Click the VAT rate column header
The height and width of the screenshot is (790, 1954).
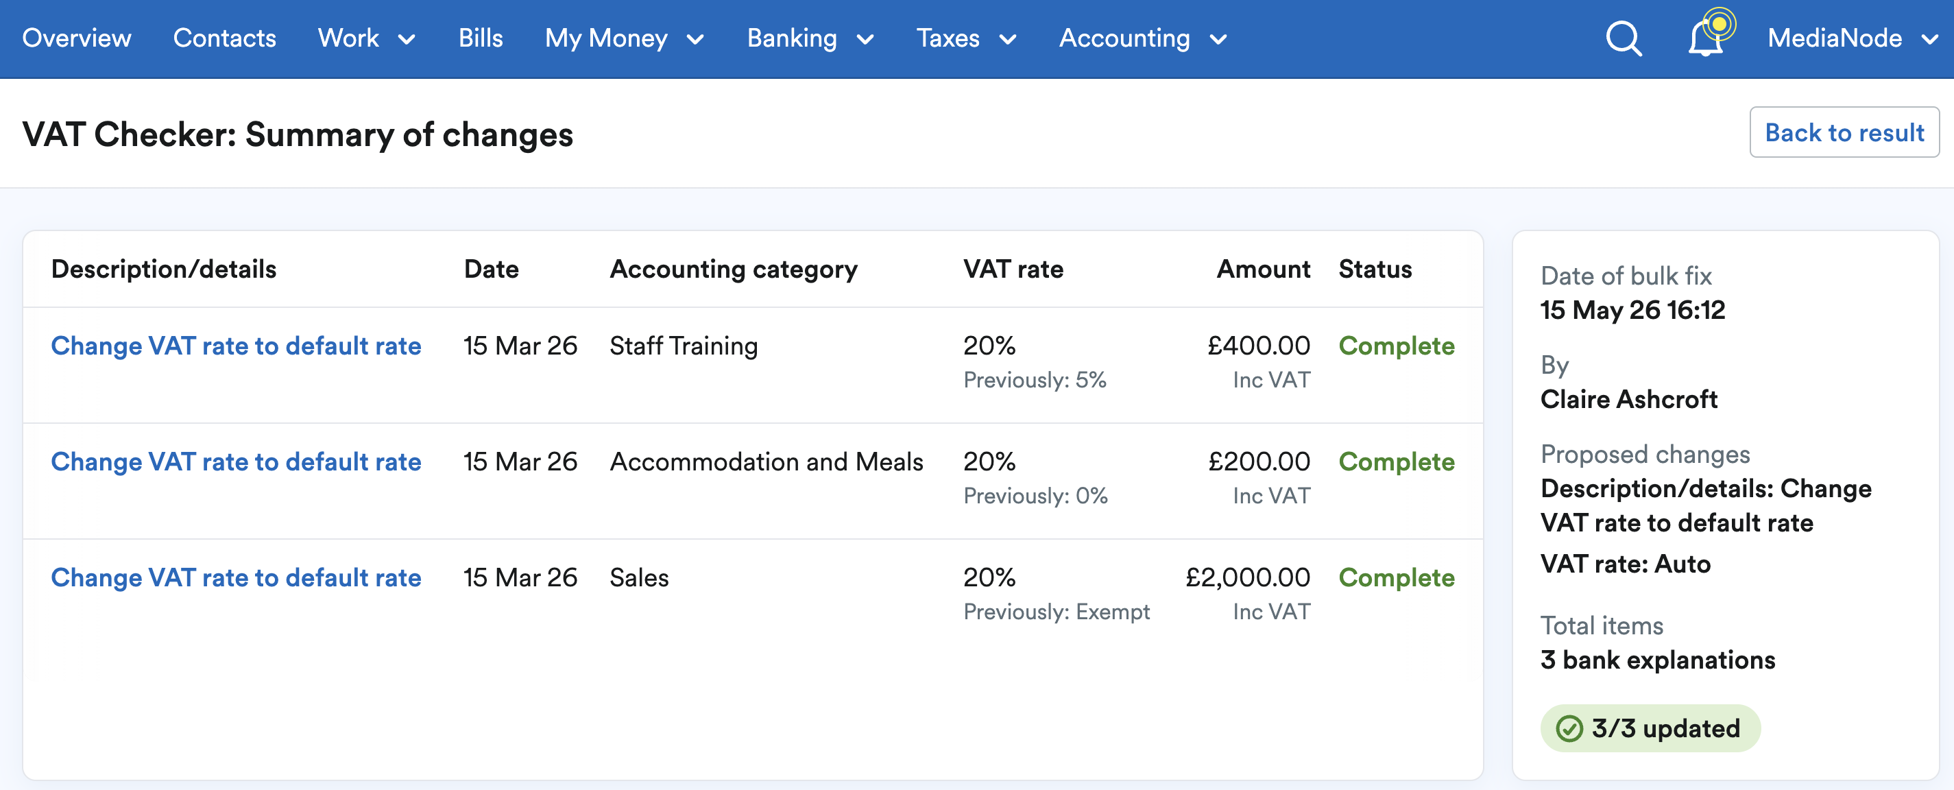1013,270
